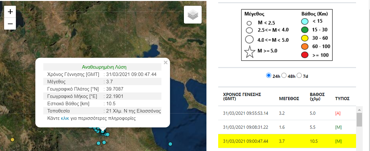Click the scrollbar up arrow of earthquake list
Viewport: 370px width, 151px height.
coord(360,109)
